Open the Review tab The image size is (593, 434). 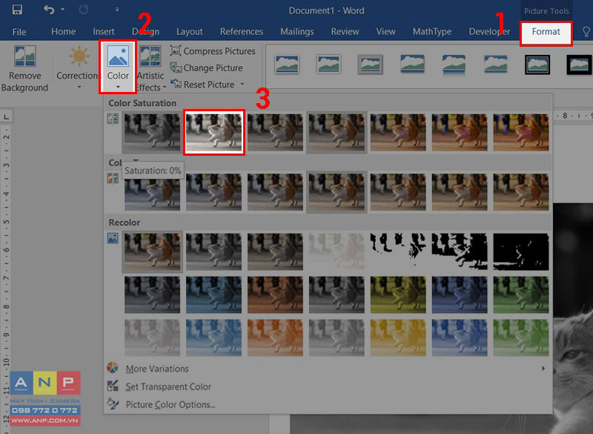tap(345, 31)
